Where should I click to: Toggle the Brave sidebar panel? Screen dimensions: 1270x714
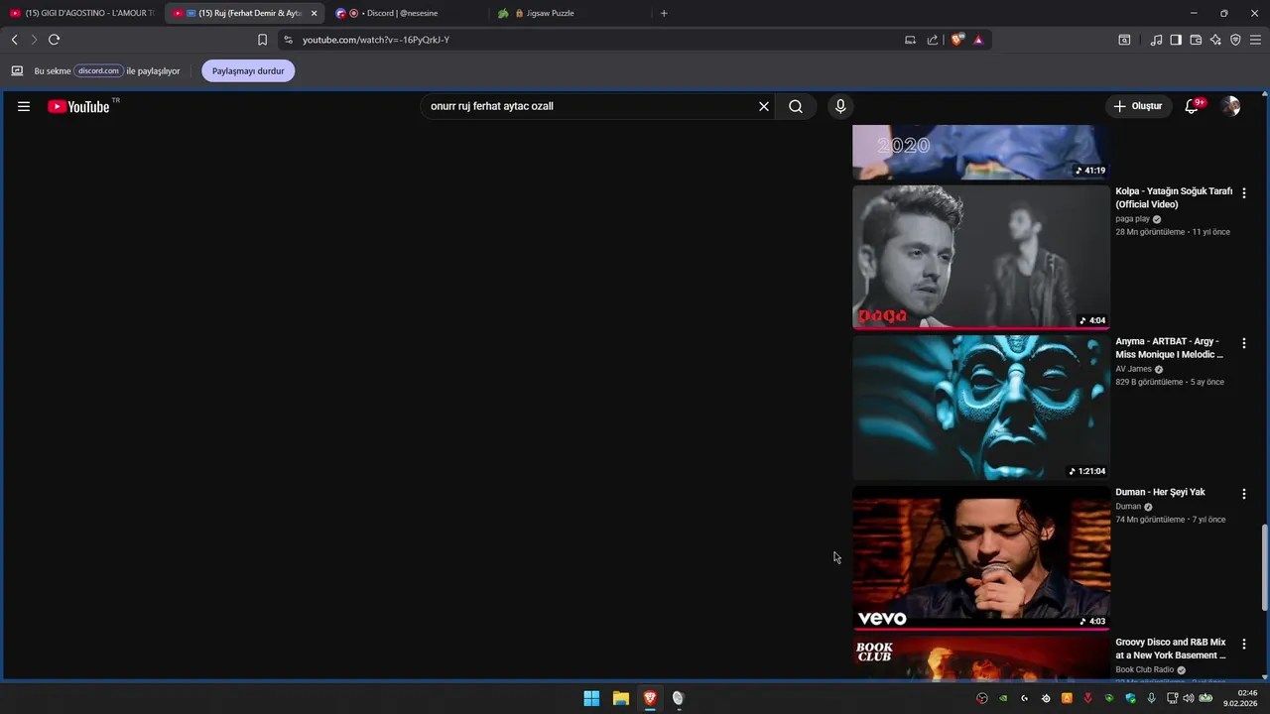click(x=1176, y=40)
